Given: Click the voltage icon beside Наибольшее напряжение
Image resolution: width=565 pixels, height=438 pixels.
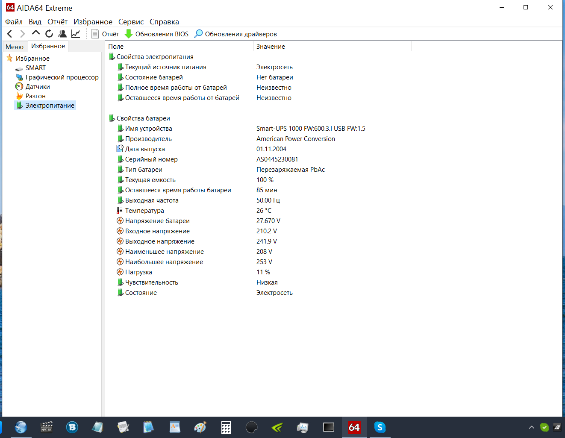Looking at the screenshot, I should point(120,262).
